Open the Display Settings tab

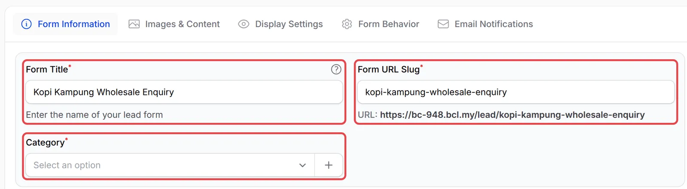coord(280,24)
